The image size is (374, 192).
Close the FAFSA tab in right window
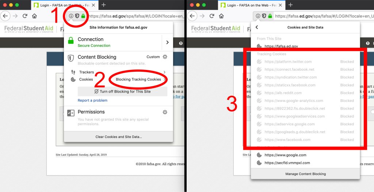[x=280, y=5]
